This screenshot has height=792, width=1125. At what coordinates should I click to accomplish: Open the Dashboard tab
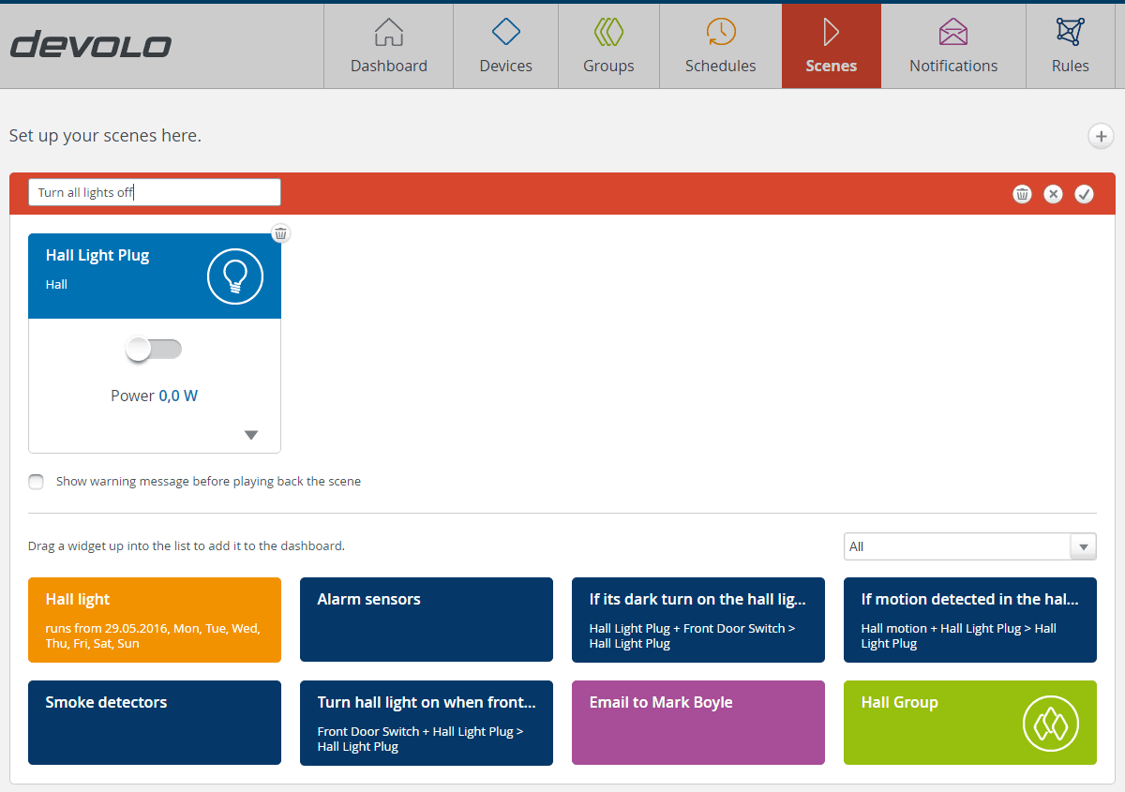point(388,46)
